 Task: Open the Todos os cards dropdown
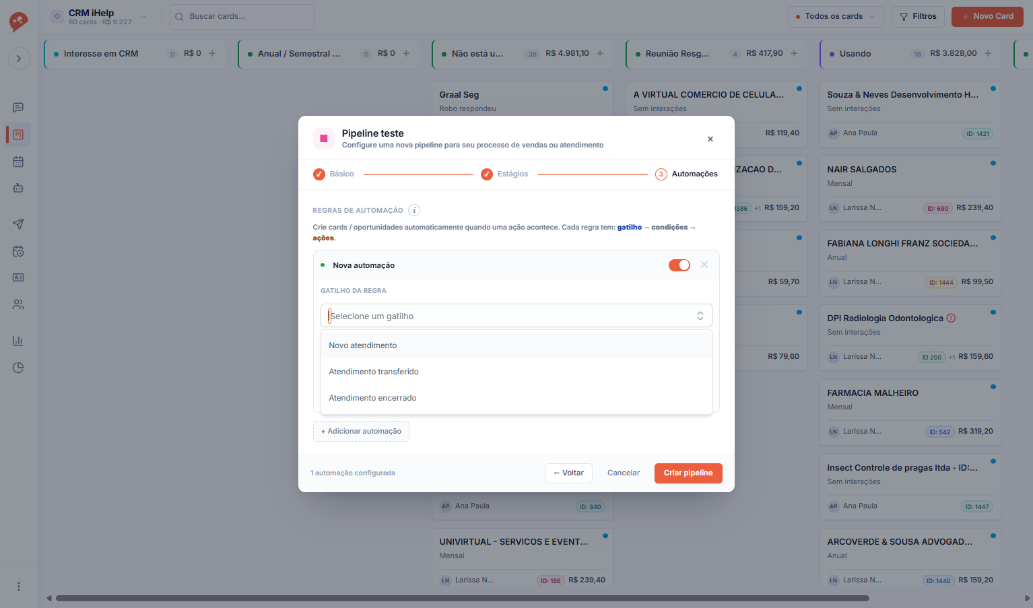[836, 17]
